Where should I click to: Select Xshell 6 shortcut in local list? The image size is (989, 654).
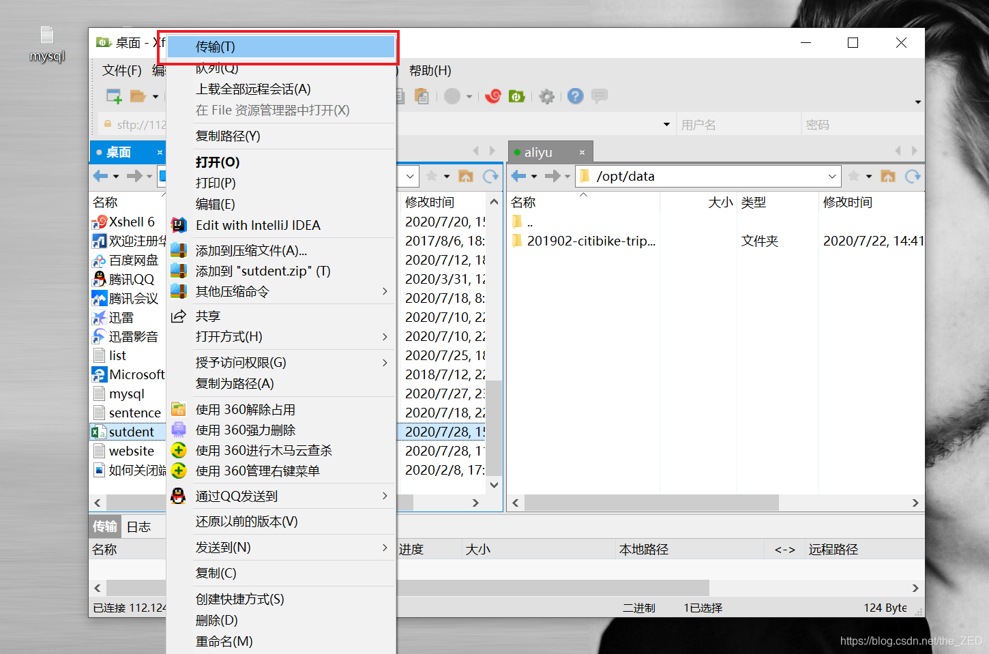click(132, 222)
